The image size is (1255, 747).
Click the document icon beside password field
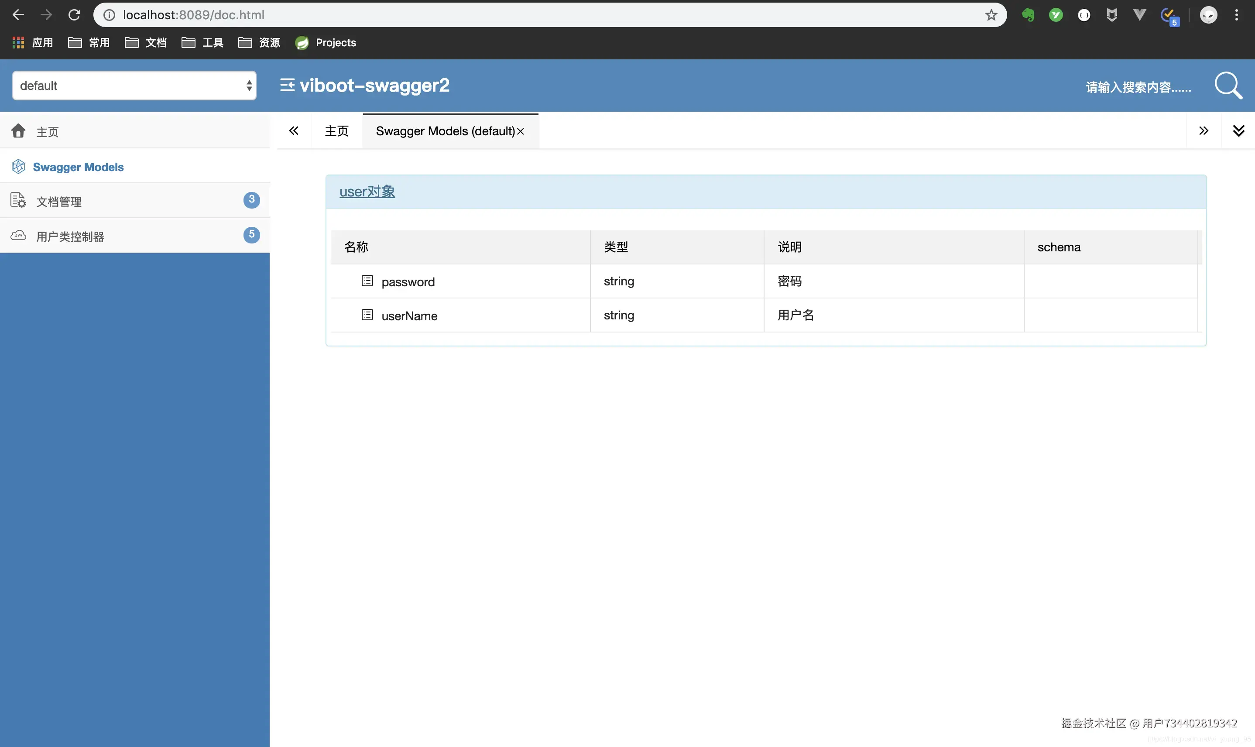click(367, 281)
